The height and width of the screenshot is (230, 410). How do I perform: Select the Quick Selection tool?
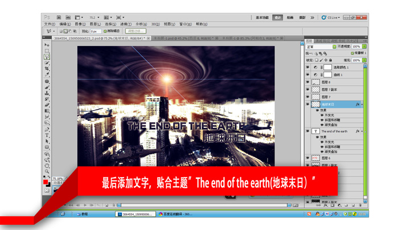47,63
